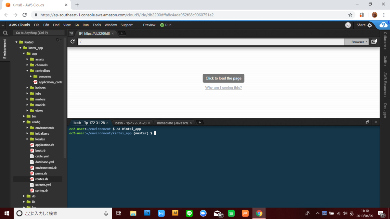This screenshot has height=219, width=390.
Task: Open LINE app from the taskbar
Action: coord(189,213)
